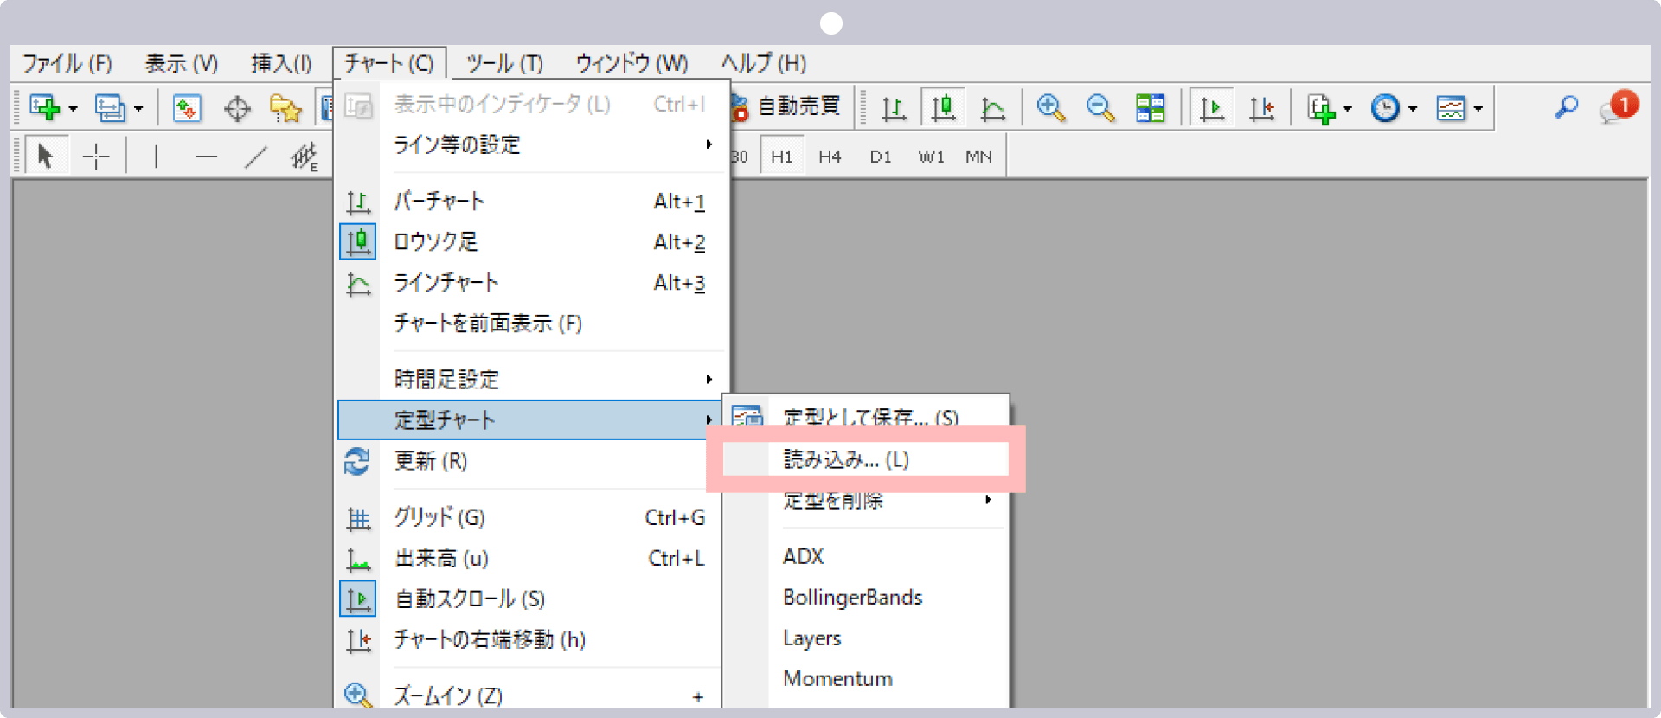Open the Navigator star-folder icon

click(x=285, y=108)
